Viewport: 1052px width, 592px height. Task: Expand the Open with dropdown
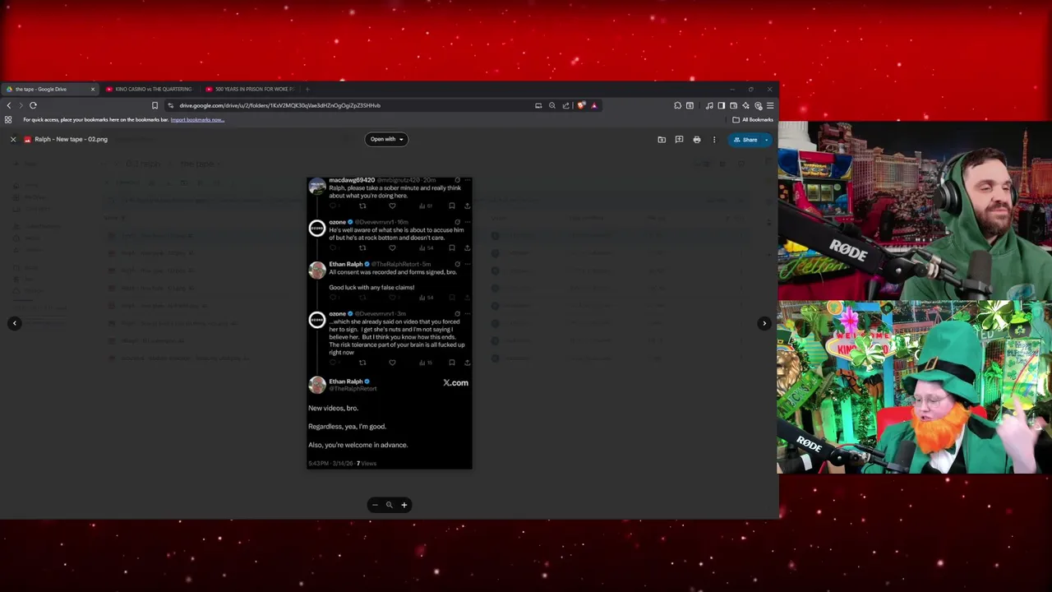pyautogui.click(x=386, y=139)
